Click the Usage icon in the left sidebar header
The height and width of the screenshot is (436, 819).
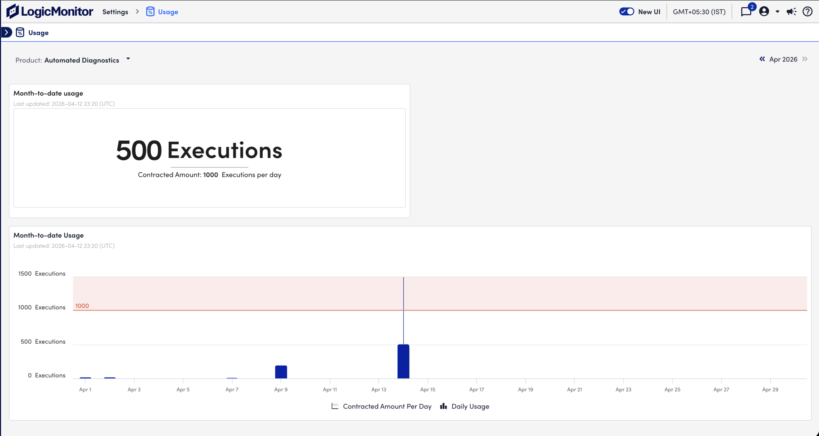[x=20, y=32]
